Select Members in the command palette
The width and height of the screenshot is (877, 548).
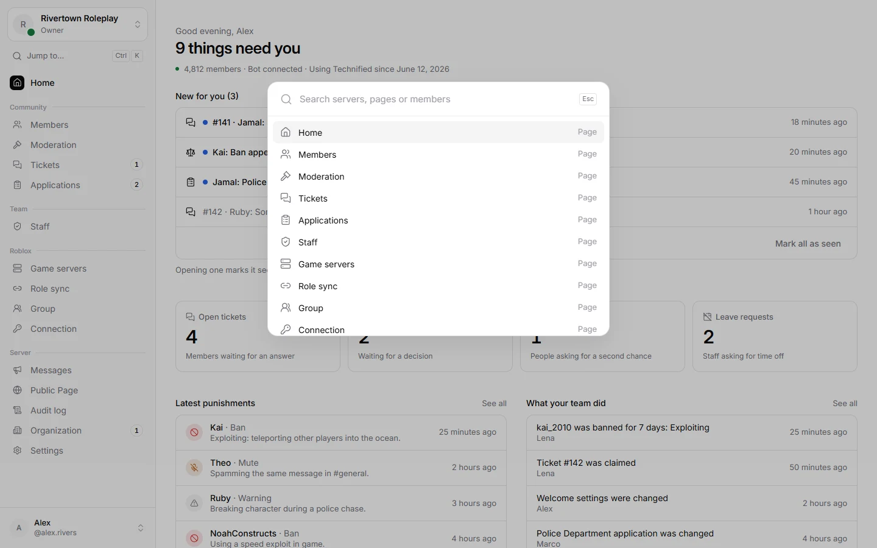click(x=438, y=154)
